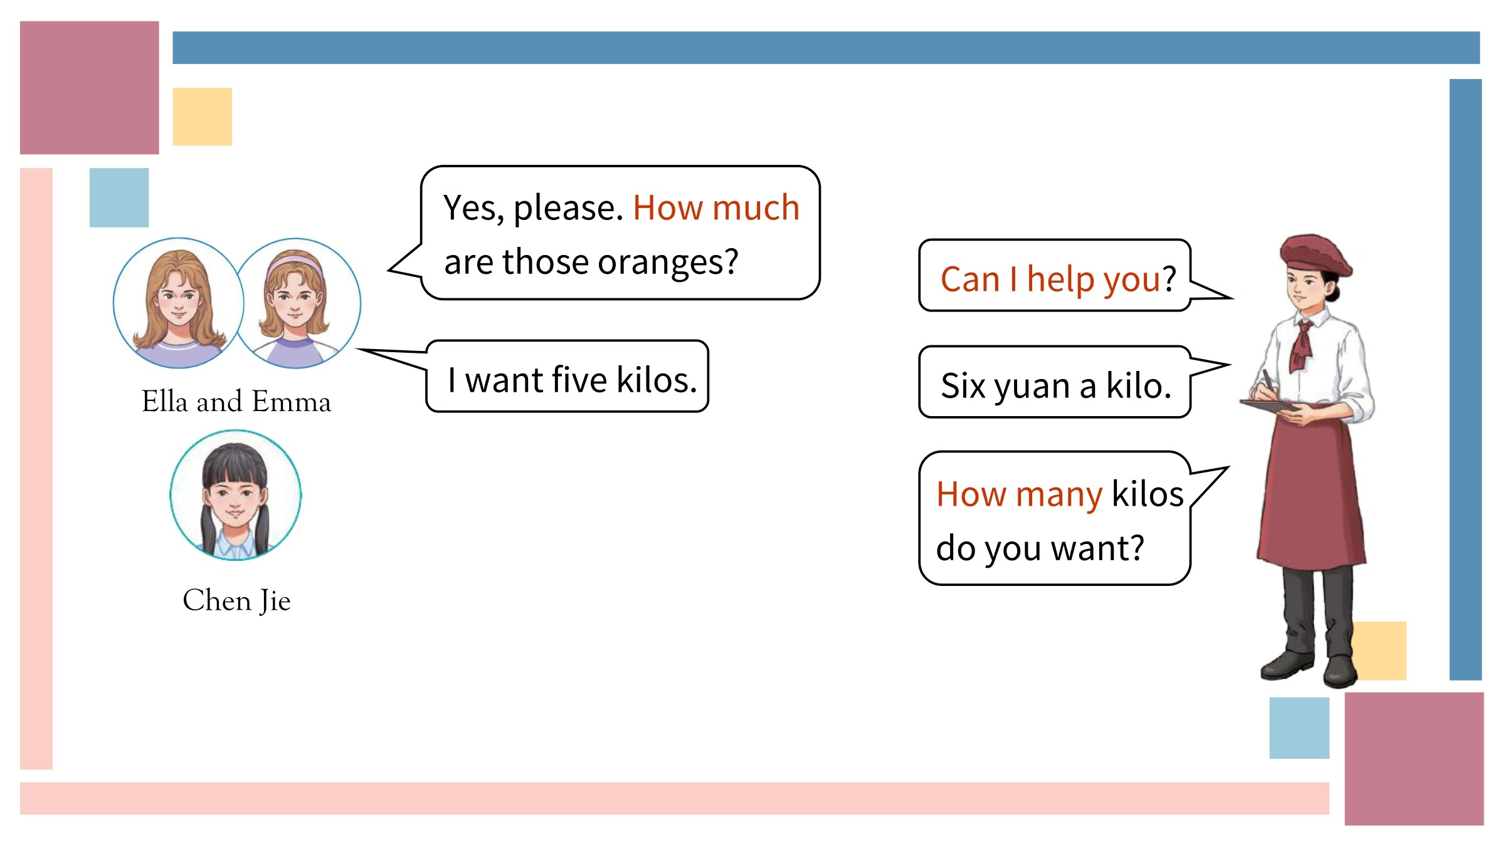Click the assistant's red apron
This screenshot has height=846, width=1505.
1311,489
